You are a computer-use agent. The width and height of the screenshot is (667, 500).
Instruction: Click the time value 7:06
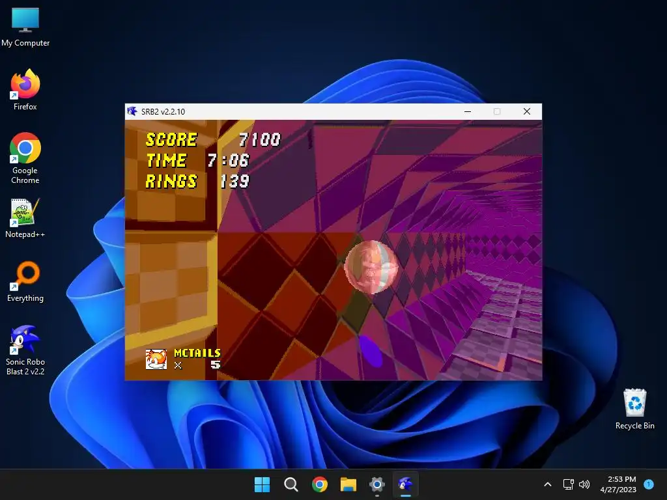[x=229, y=161]
